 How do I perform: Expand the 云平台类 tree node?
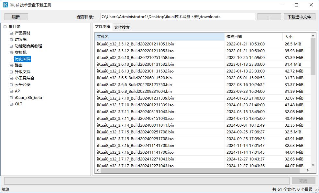coord(11,85)
